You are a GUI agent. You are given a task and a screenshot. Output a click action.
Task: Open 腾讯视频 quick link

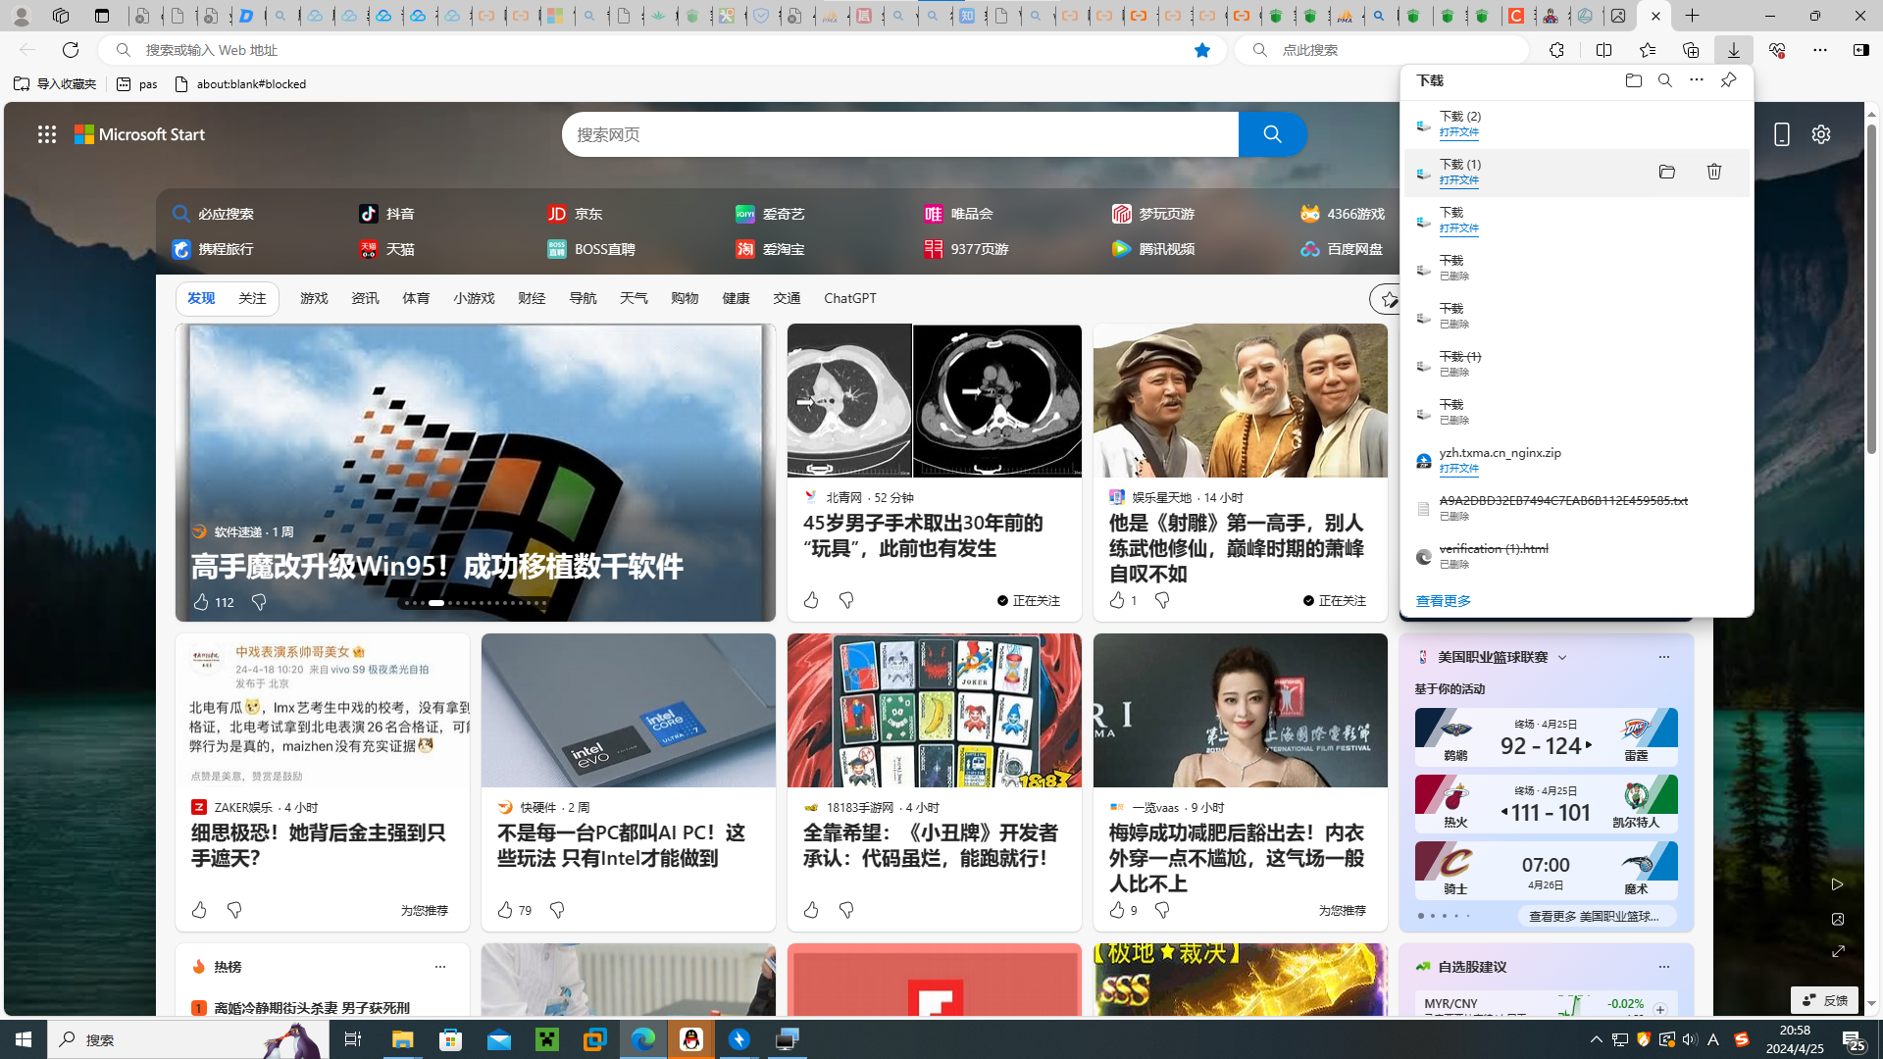click(x=1153, y=249)
